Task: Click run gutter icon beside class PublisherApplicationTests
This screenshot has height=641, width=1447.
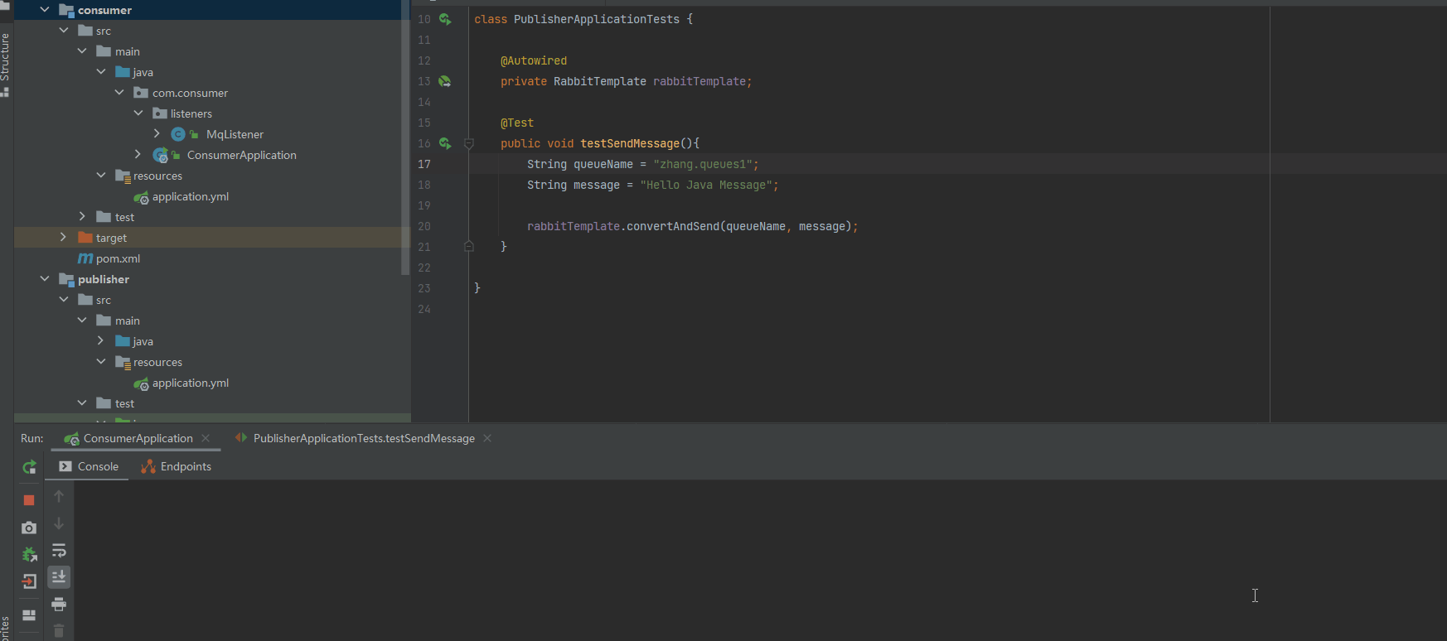Action: click(x=446, y=19)
